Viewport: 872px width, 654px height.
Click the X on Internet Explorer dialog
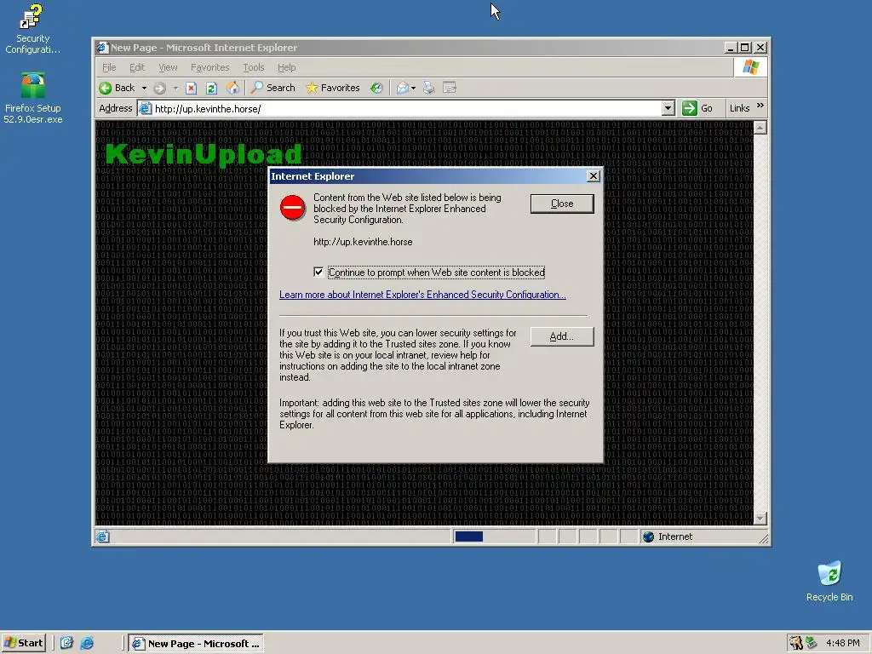click(594, 175)
